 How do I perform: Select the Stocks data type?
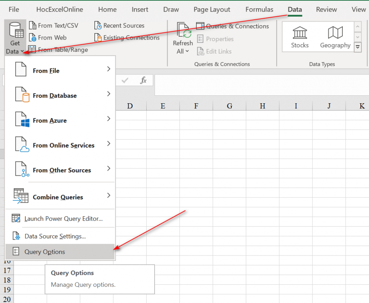[299, 37]
